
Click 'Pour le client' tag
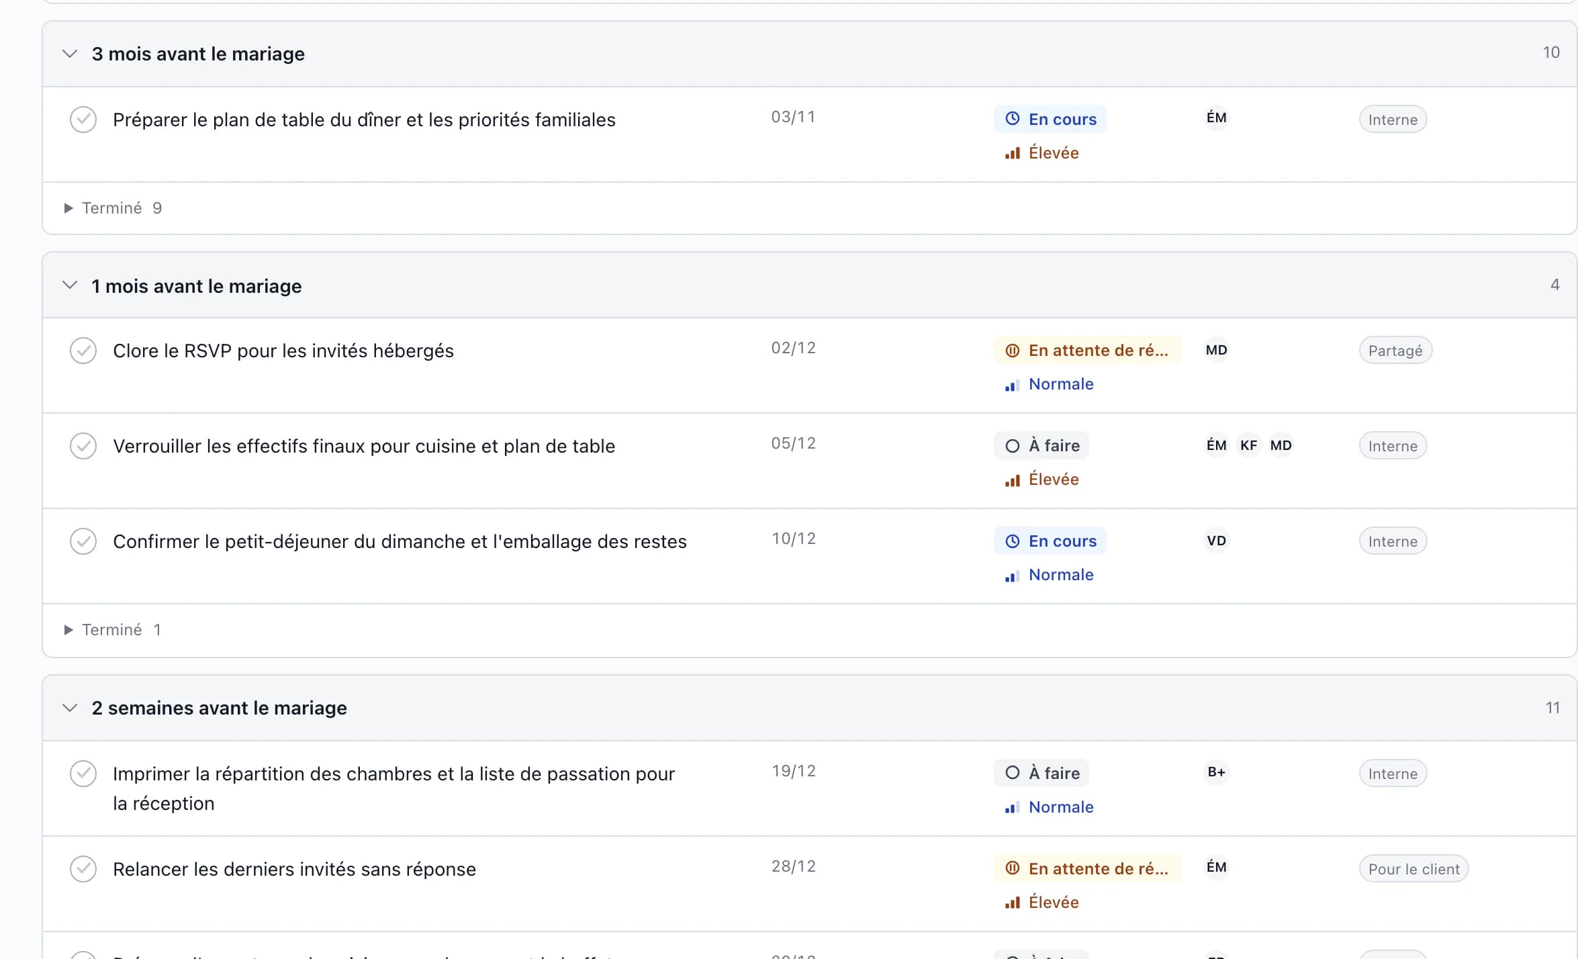[x=1413, y=869]
